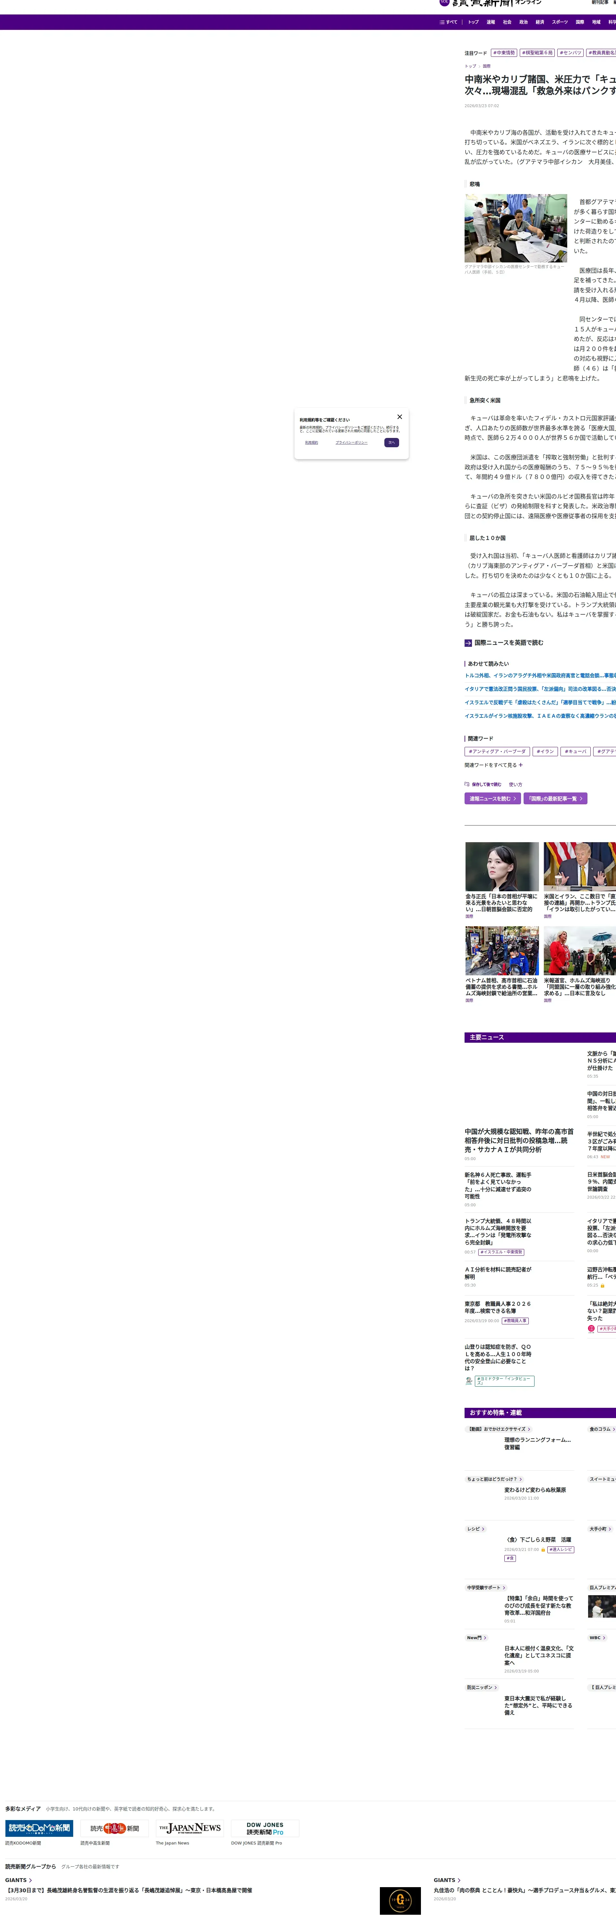Open the ちょっと前はどうだっけ？ series link
This screenshot has width=616, height=1925.
[x=494, y=1480]
